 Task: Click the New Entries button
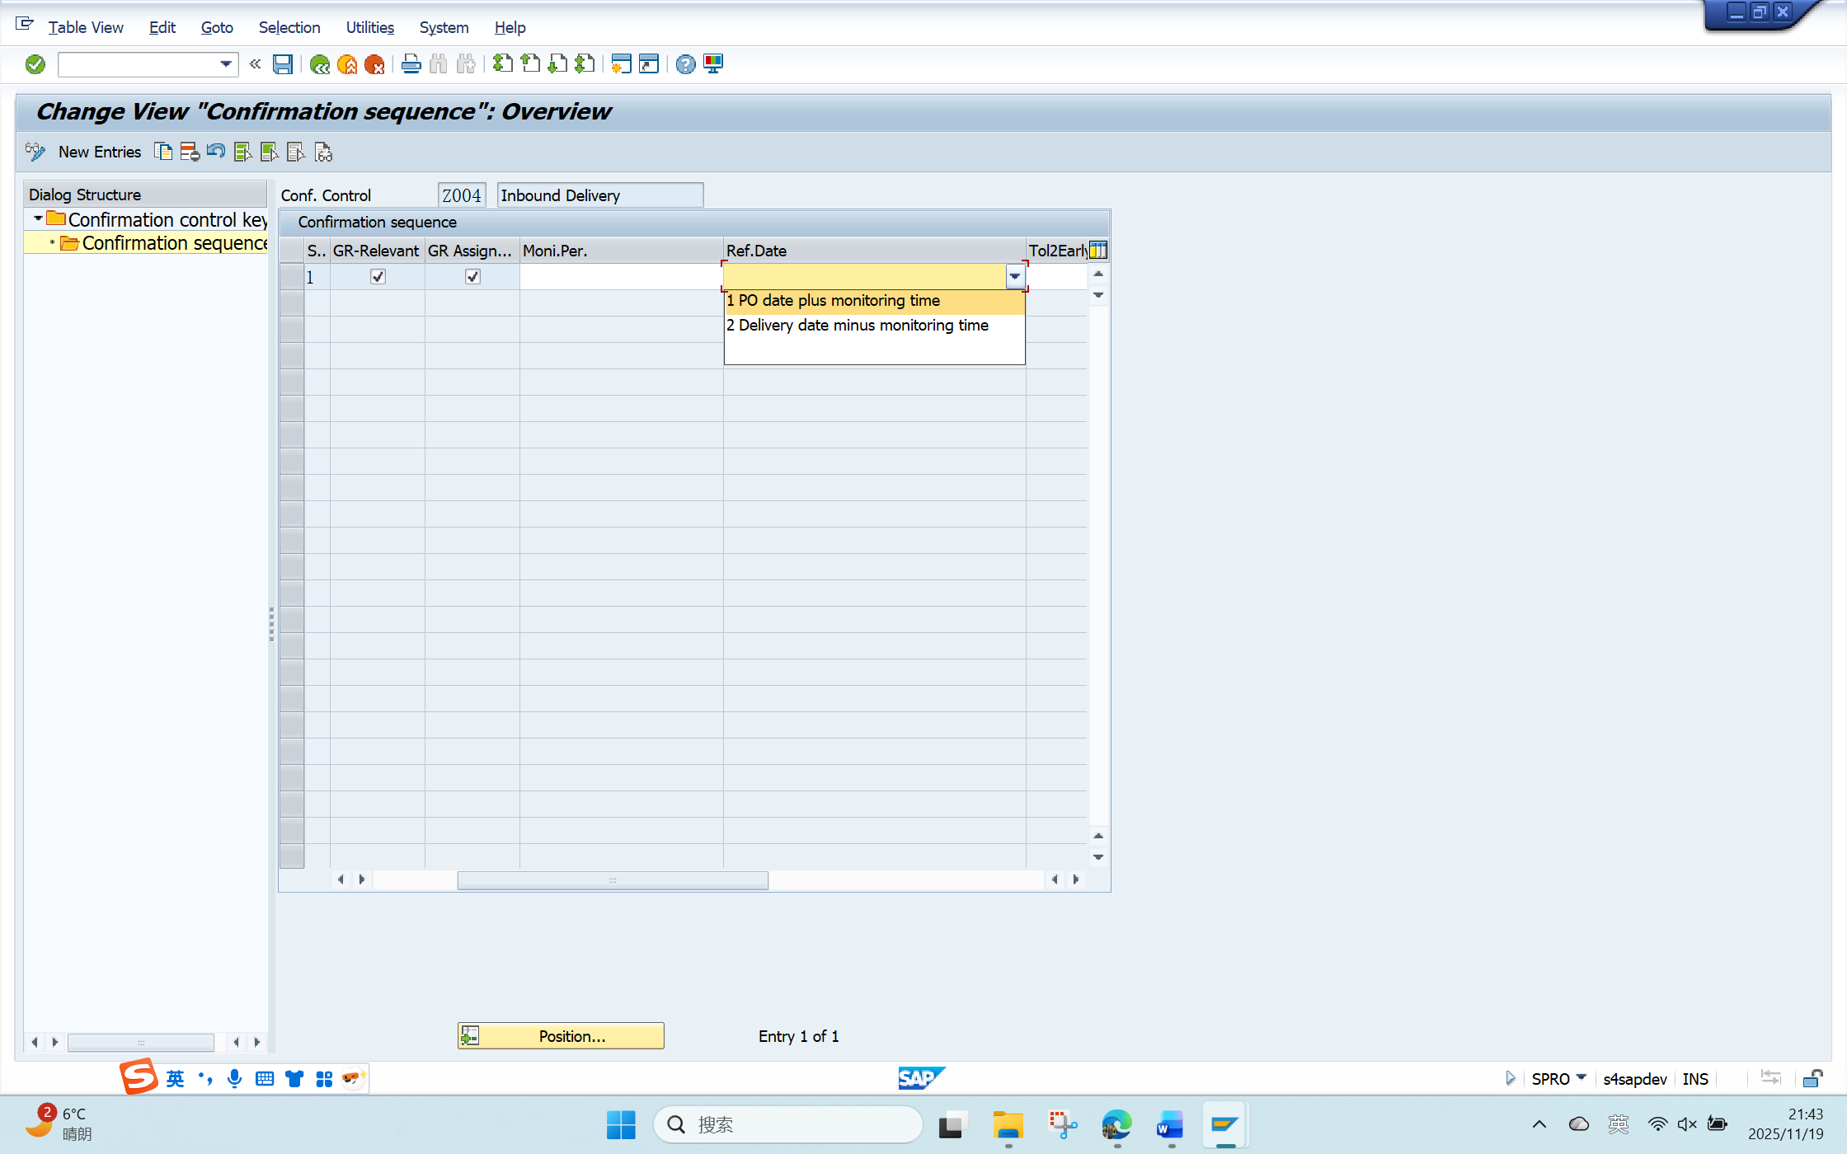tap(99, 152)
